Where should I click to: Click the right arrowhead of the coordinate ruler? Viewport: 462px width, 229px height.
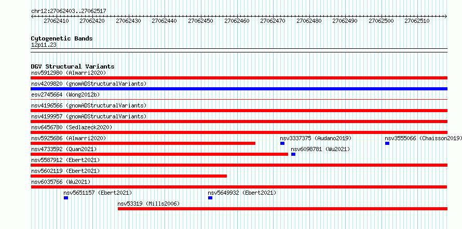pos(446,16)
